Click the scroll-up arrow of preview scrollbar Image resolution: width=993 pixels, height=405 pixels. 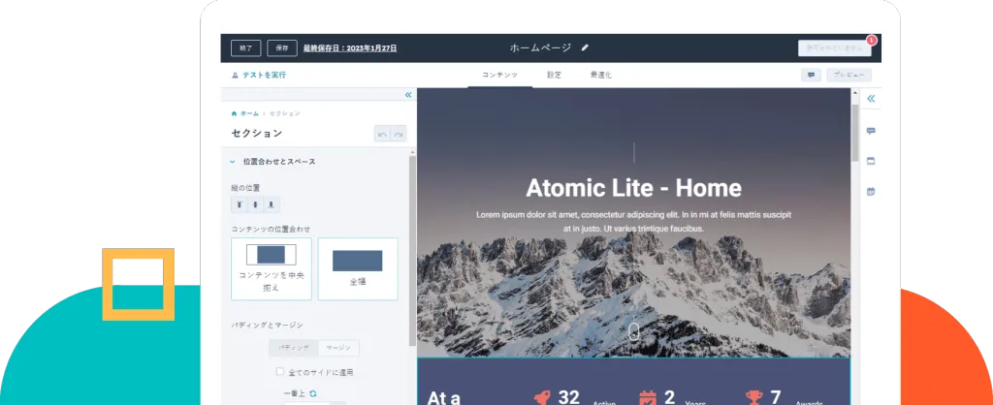[855, 93]
